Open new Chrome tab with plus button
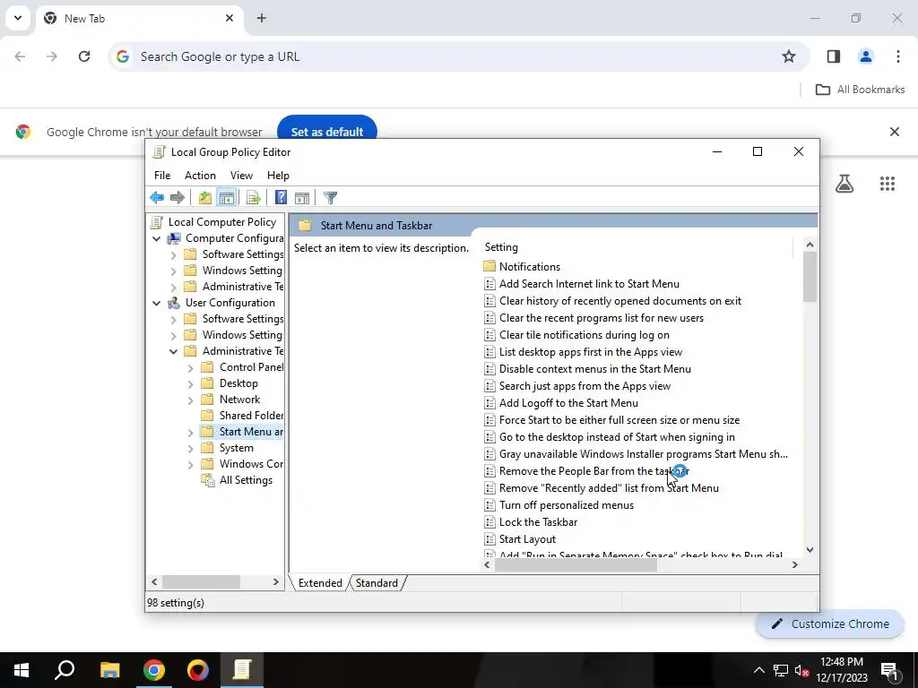 tap(262, 18)
